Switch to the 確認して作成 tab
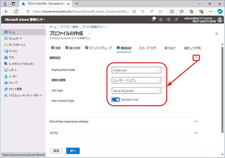This screenshot has height=158, width=225. [x=192, y=48]
